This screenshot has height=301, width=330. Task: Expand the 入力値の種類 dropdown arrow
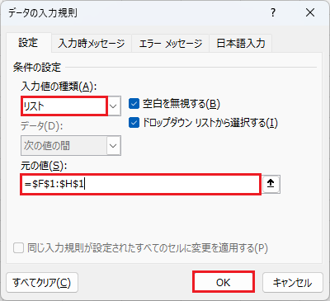(x=114, y=106)
